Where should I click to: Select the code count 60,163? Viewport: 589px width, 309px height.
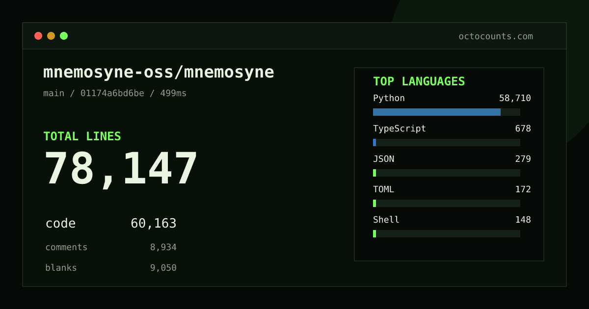point(154,224)
